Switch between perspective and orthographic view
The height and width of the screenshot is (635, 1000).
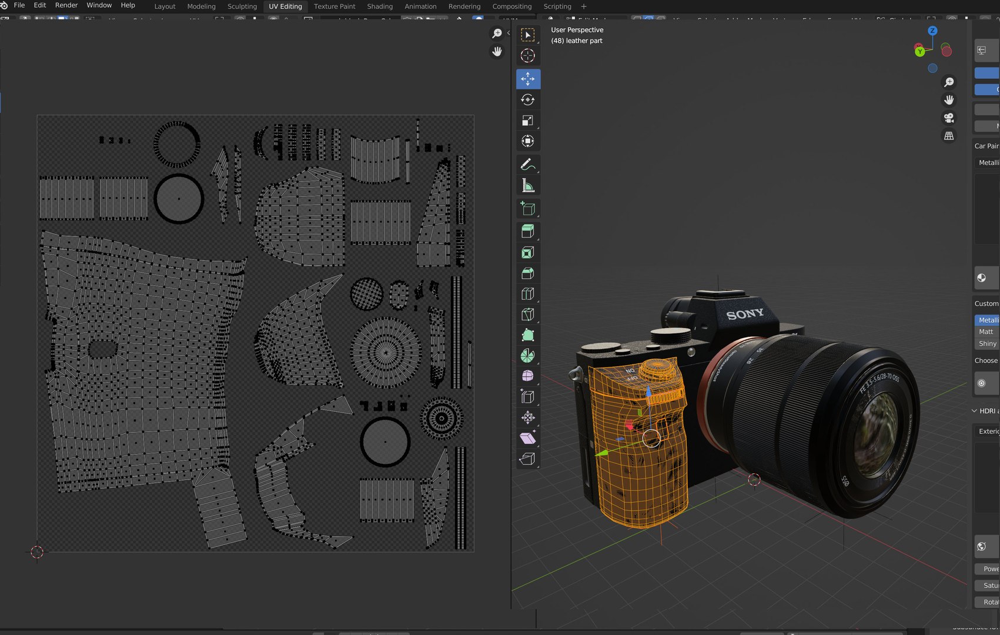(949, 136)
